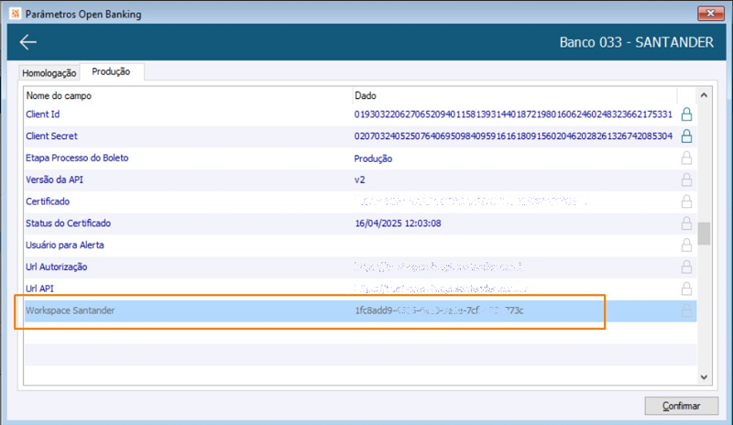The height and width of the screenshot is (425, 733).
Task: Close the Parâmetros Open Banking window
Action: tap(711, 13)
